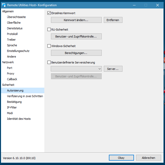Click the Server... button
This screenshot has width=165, height=165.
113,69
